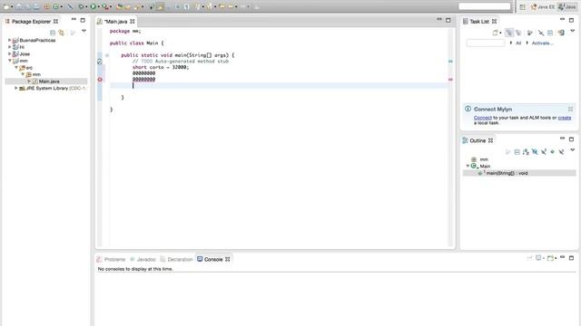Click Synchronize Changed icon in Task List
Image resolution: width=581 pixels, height=326 pixels.
561,33
